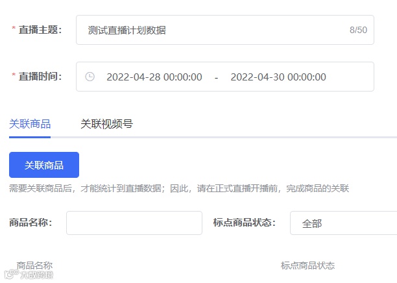Select start time 2022-04-28 00:00:00
This screenshot has width=397, height=283.
(x=154, y=77)
